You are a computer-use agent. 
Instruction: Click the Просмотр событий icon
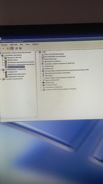click(6, 58)
